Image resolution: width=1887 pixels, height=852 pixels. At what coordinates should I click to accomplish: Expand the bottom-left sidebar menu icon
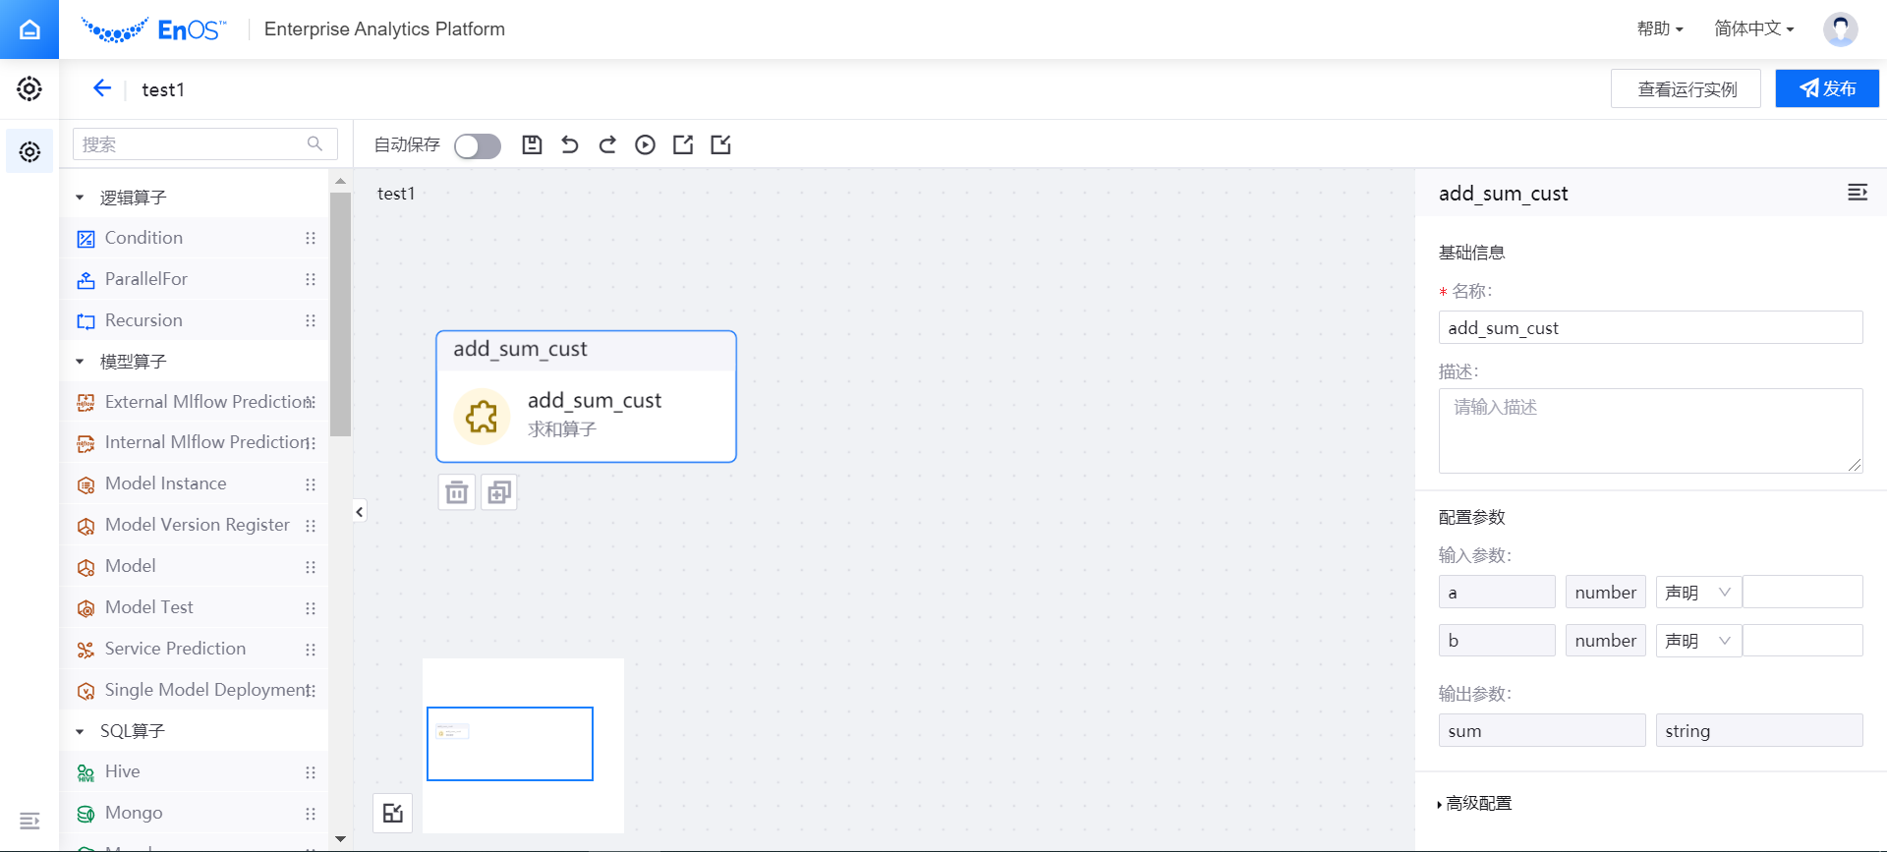click(x=29, y=821)
